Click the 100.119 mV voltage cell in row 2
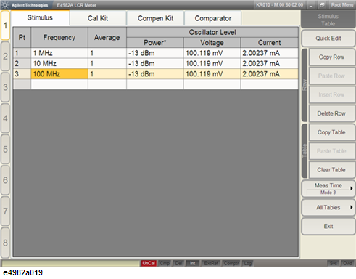Image resolution: width=356 pixels, height=279 pixels. 212,63
